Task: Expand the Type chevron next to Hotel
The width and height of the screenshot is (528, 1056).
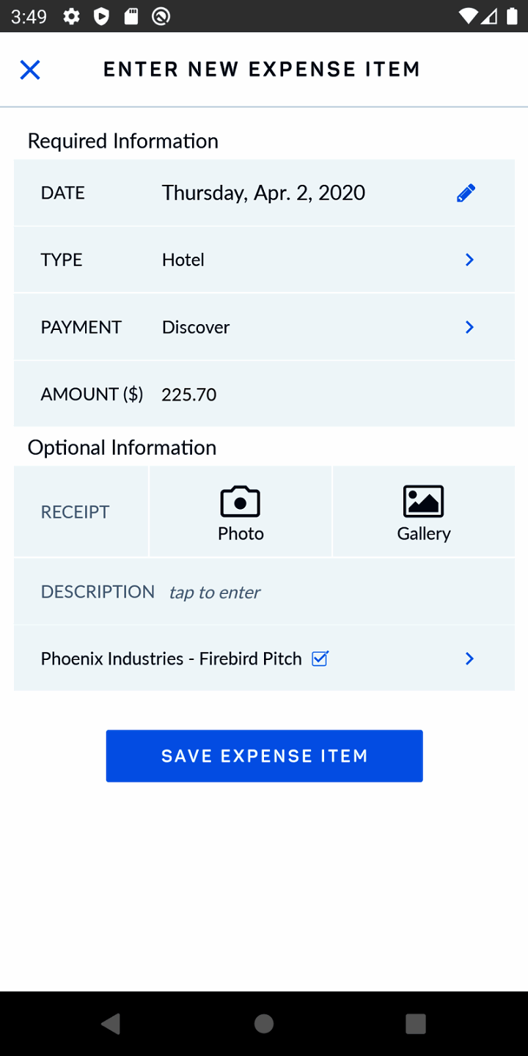Action: (x=470, y=260)
